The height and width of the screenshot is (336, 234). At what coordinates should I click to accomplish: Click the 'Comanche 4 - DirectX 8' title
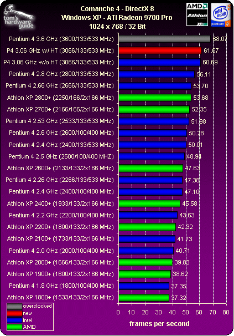[117, 9]
